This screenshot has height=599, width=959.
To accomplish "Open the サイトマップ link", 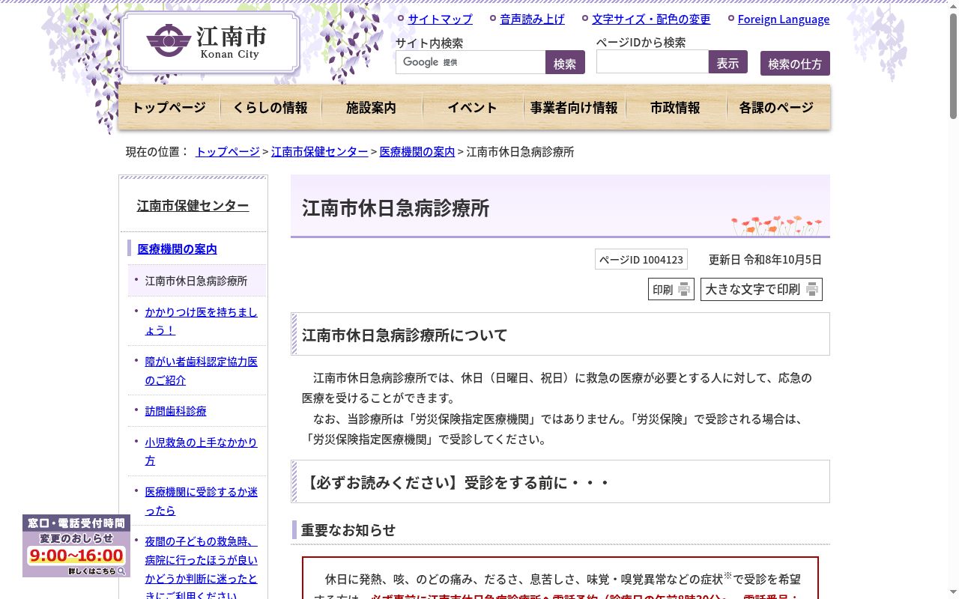I will click(440, 19).
